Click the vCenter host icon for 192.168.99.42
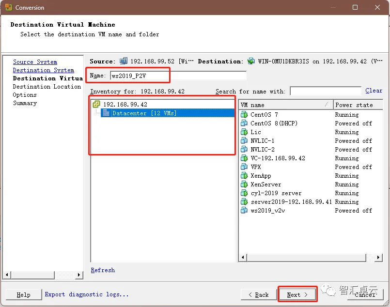Viewport: 390px width, 307px height. coord(96,104)
